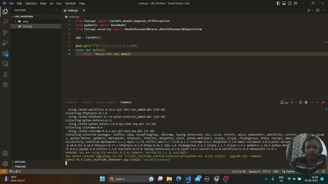Open editor more actions ellipsis

coord(323,10)
